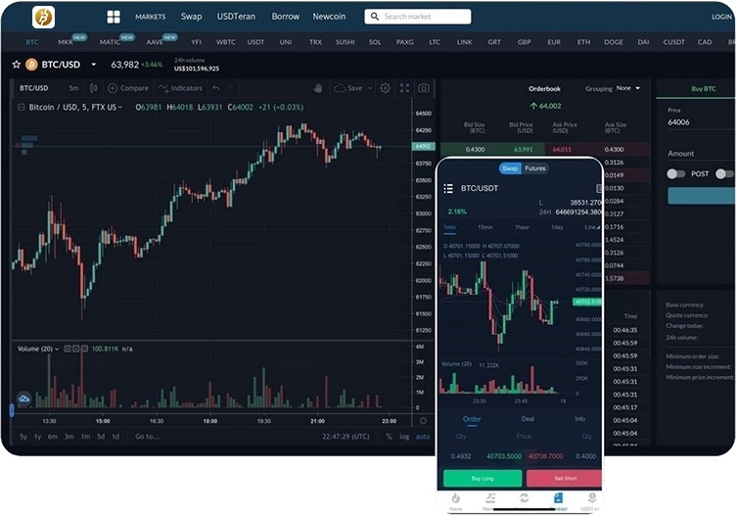Open the Go to... date picker

(148, 437)
